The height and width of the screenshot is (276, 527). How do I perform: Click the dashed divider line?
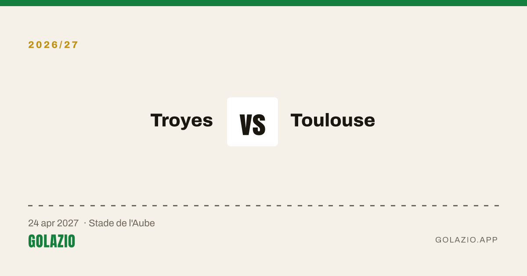(x=263, y=205)
